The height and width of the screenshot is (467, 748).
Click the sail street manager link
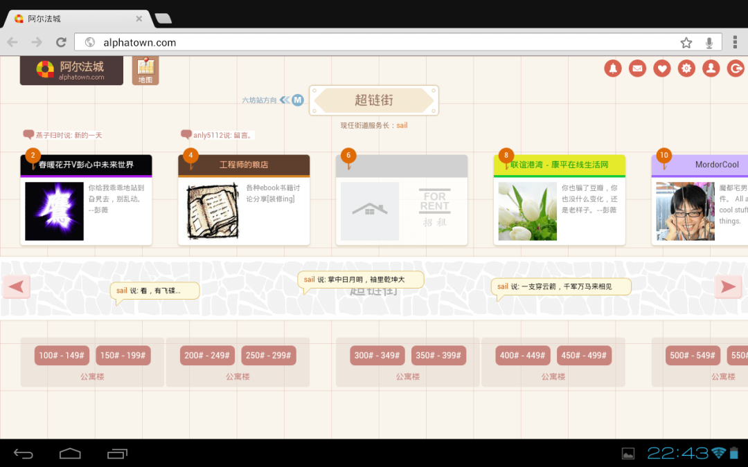(x=402, y=125)
